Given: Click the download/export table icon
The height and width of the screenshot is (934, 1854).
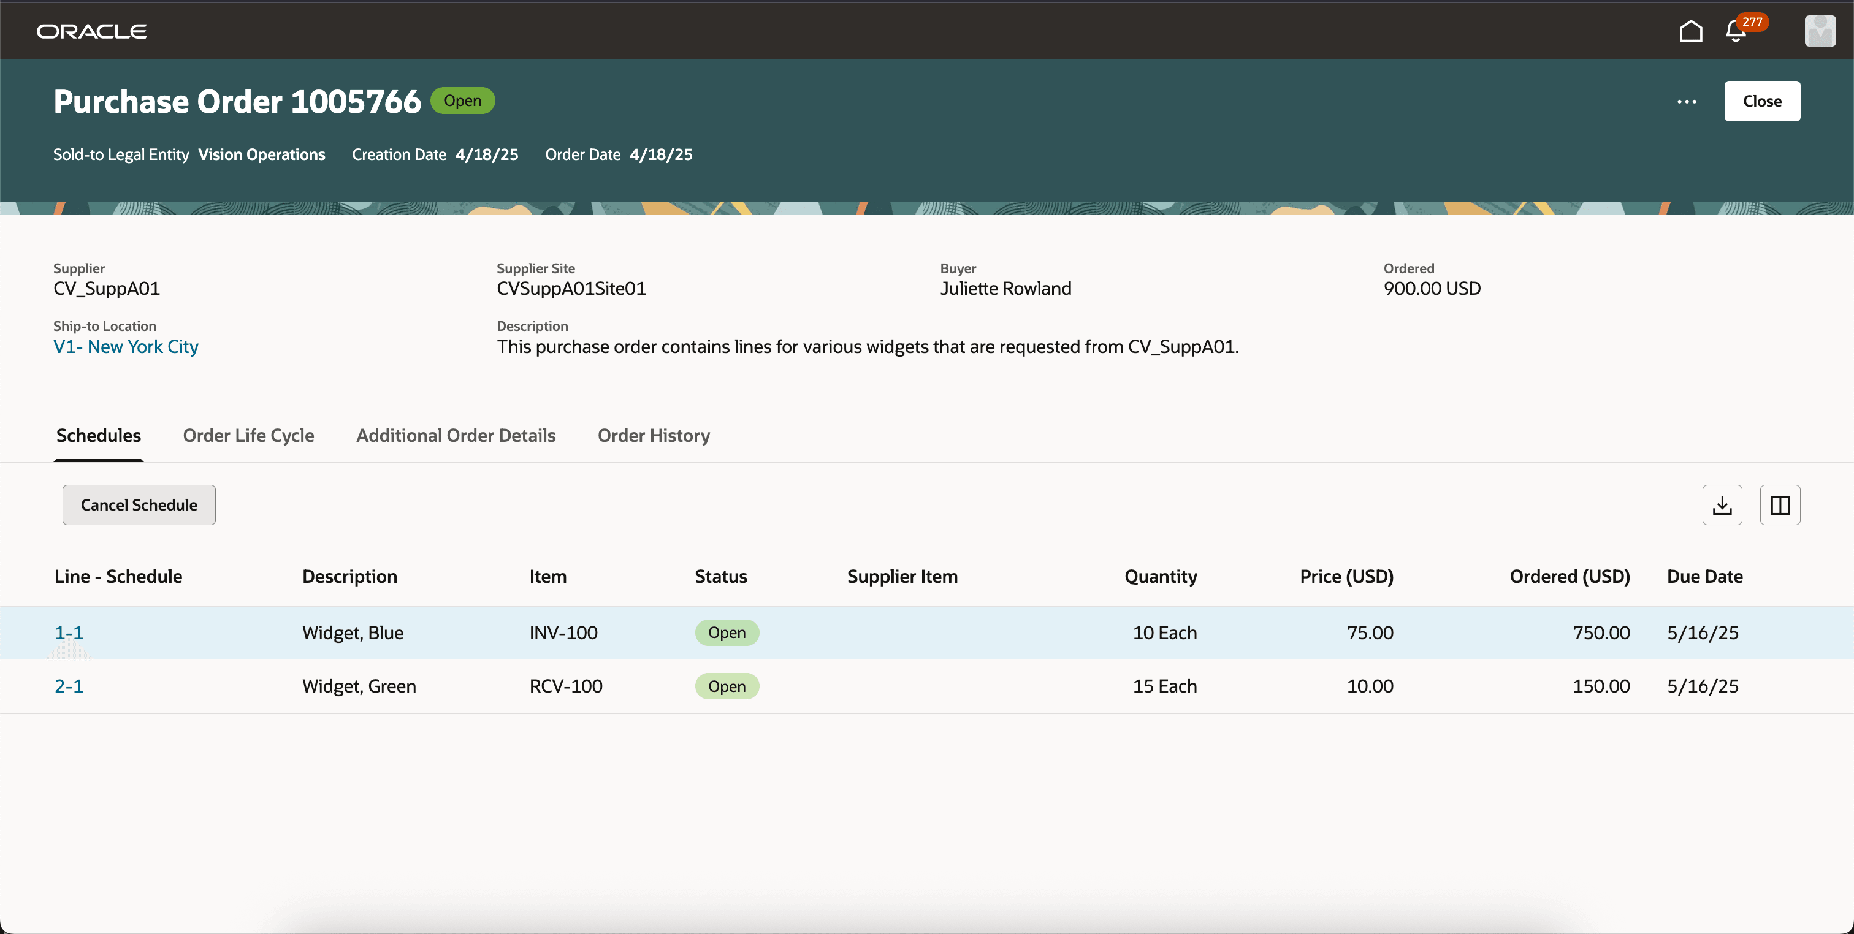Looking at the screenshot, I should [x=1722, y=505].
